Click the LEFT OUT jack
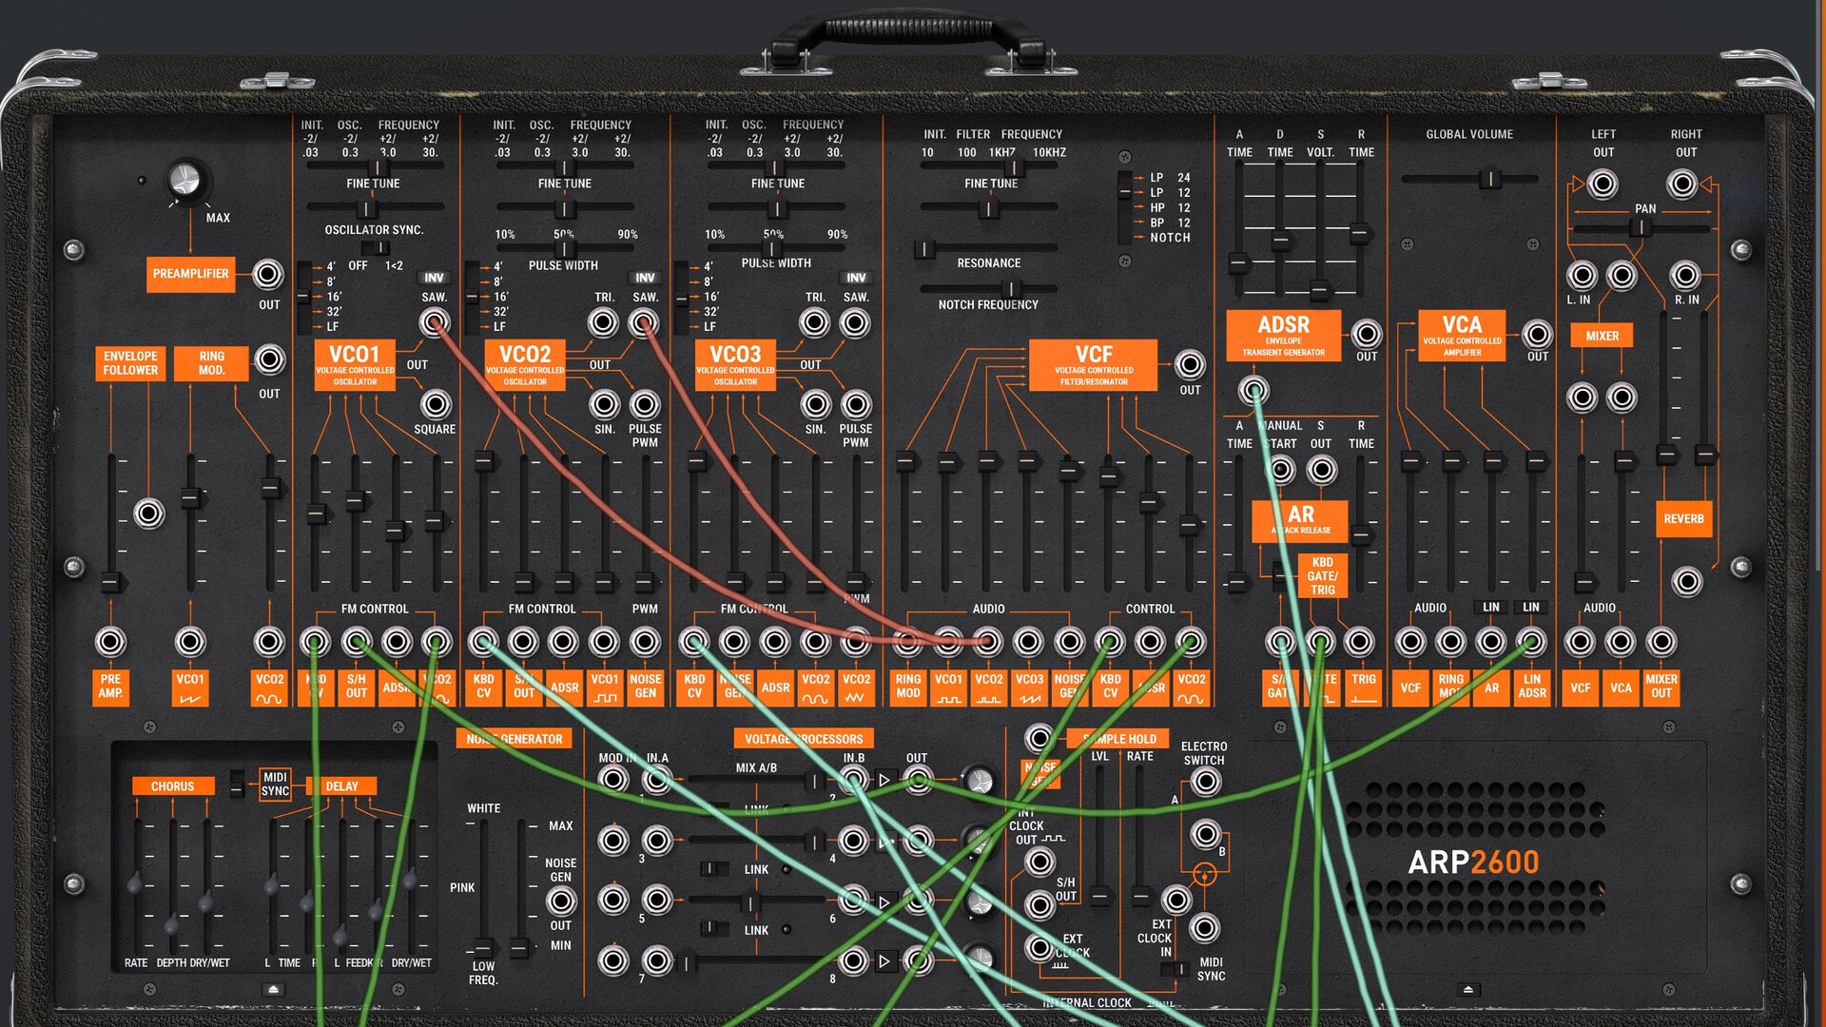The height and width of the screenshot is (1027, 1826). coord(1603,184)
